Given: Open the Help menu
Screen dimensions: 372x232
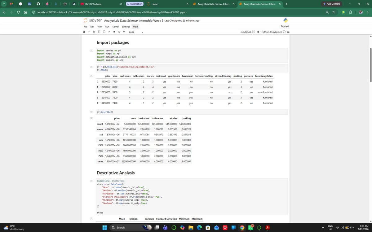Looking at the screenshot, I should coord(135,27).
